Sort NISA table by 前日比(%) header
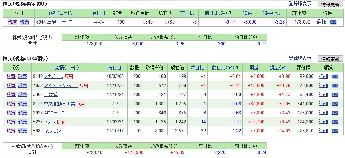 pos(223,68)
